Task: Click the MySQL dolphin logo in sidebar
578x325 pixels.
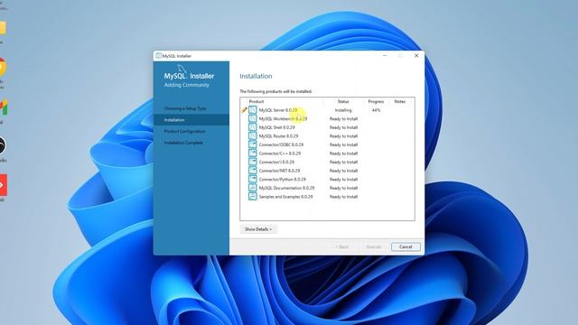Action: [182, 69]
